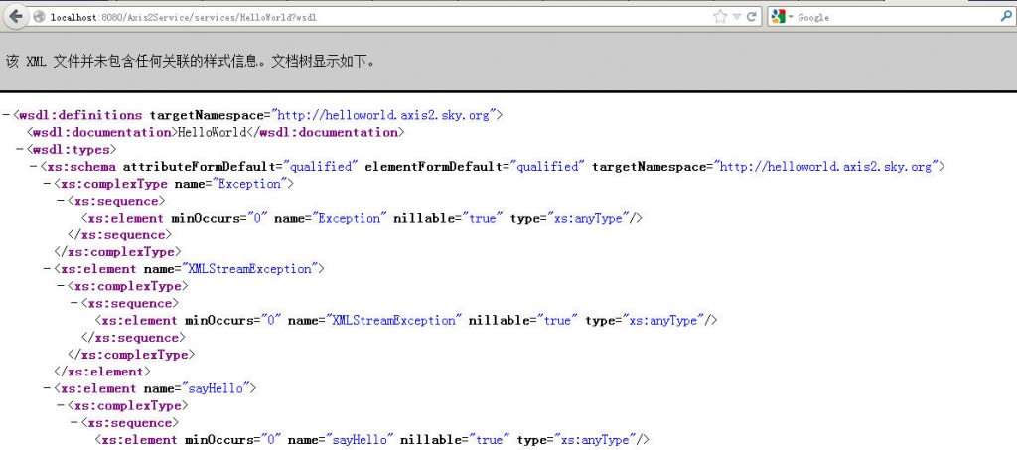Viewport: 1017px width, 450px height.
Task: Click the elementFormDefault "qualified" value
Action: 547,167
